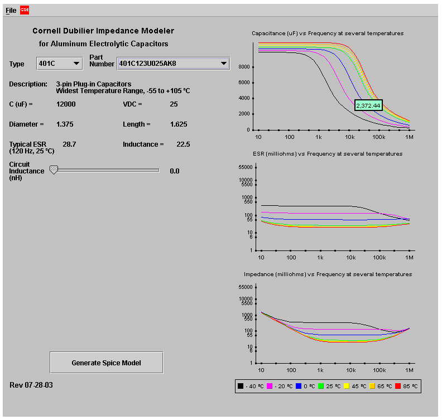This screenshot has height=420, width=442.
Task: Expand the Part Number combo box arrow
Action: click(x=224, y=64)
